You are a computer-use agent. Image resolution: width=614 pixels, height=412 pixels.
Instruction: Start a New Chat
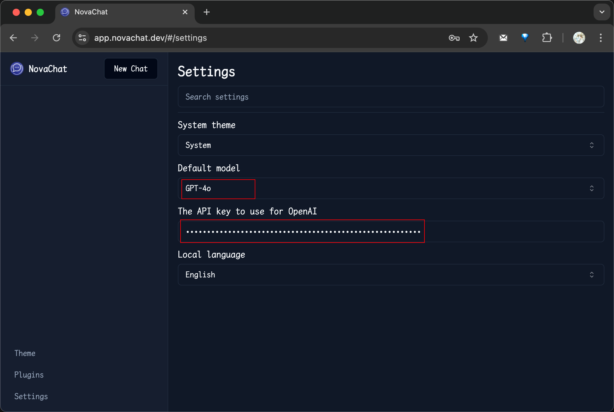[x=131, y=69]
